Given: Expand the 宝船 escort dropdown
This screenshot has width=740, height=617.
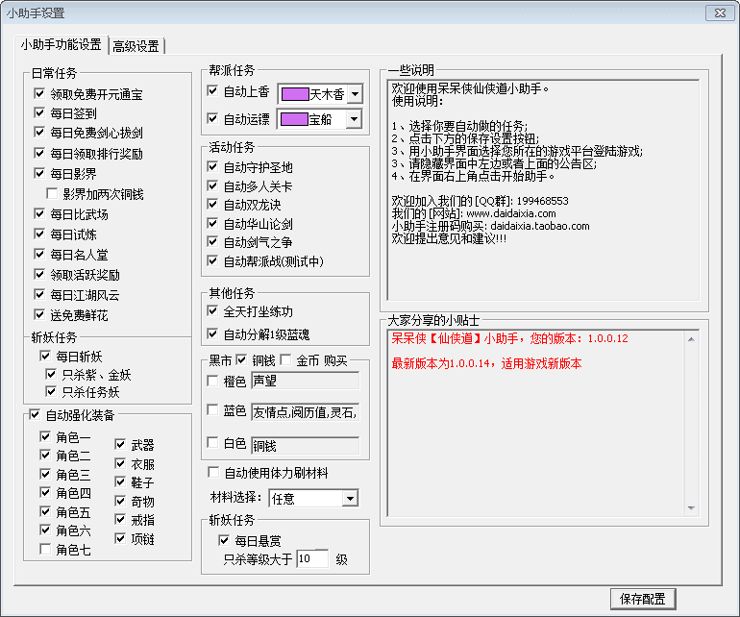Looking at the screenshot, I should point(354,119).
